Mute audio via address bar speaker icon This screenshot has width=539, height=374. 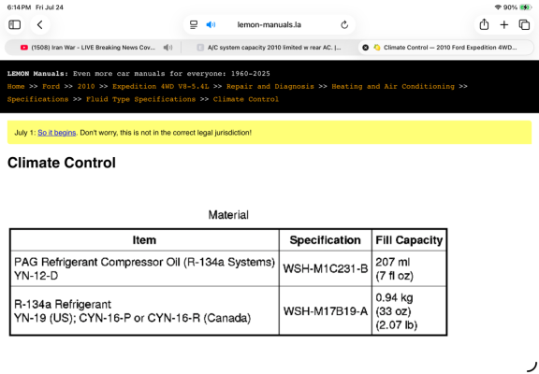click(211, 24)
